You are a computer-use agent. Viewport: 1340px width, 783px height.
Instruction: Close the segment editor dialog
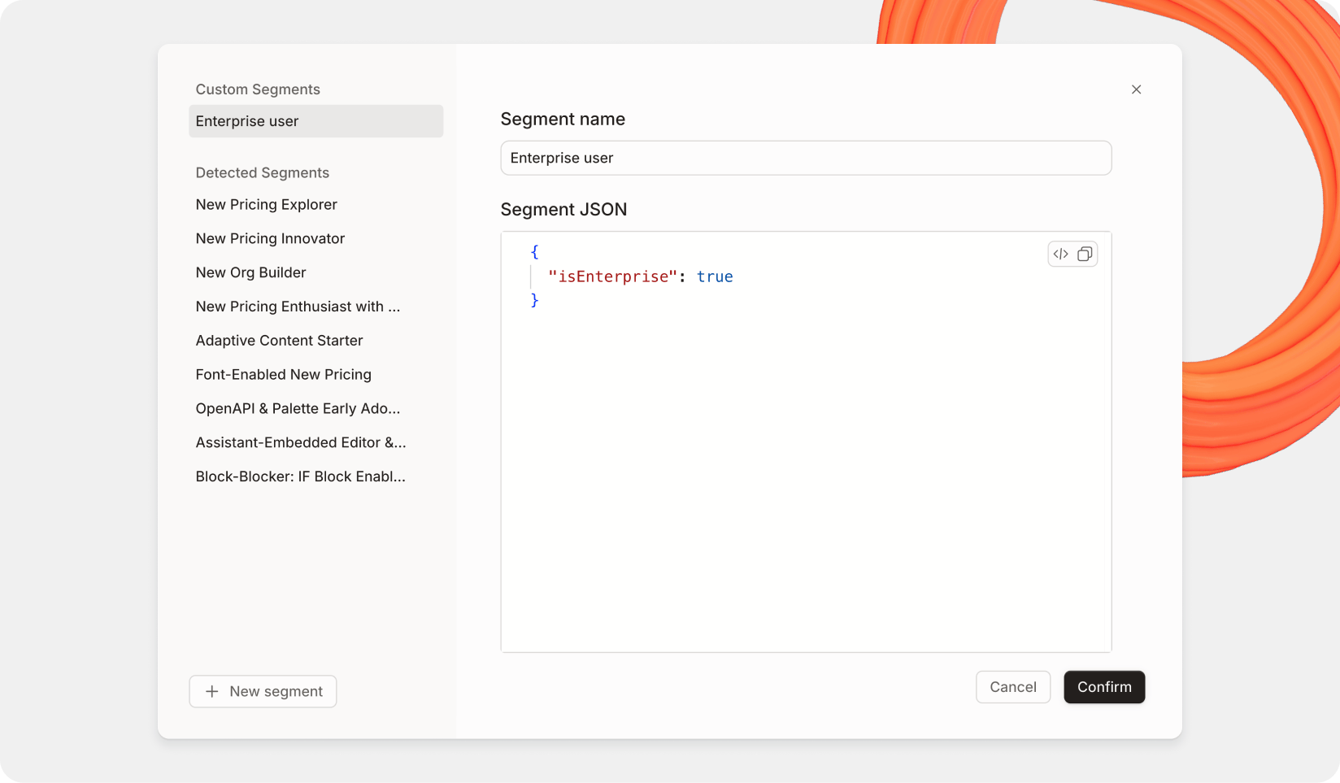point(1136,89)
